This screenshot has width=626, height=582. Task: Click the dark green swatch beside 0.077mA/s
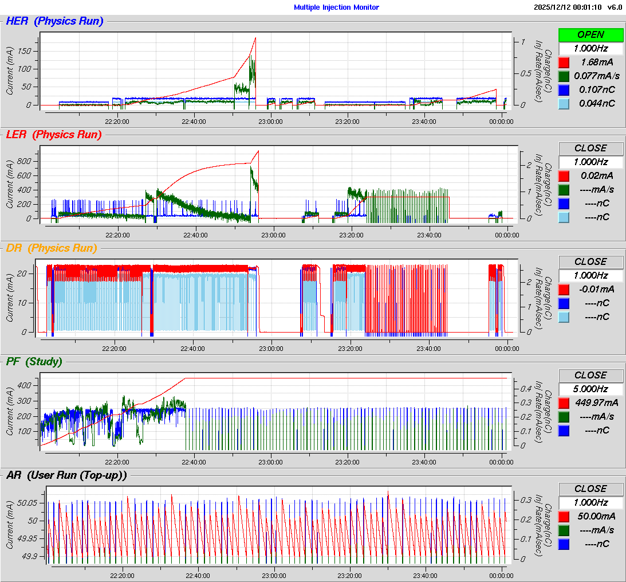click(564, 76)
